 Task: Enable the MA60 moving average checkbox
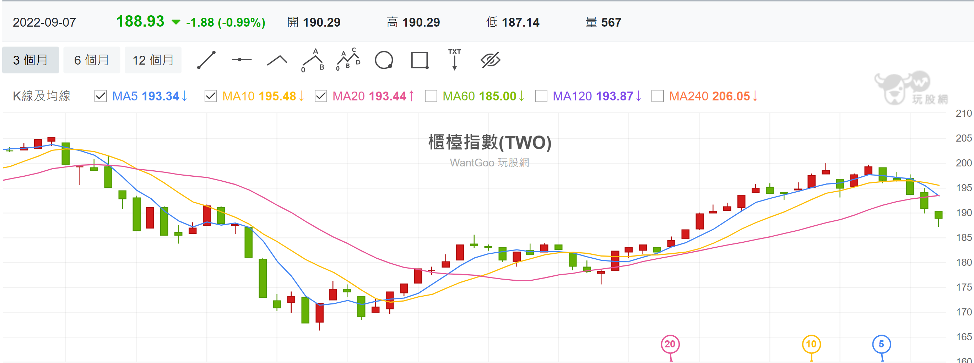pos(431,96)
